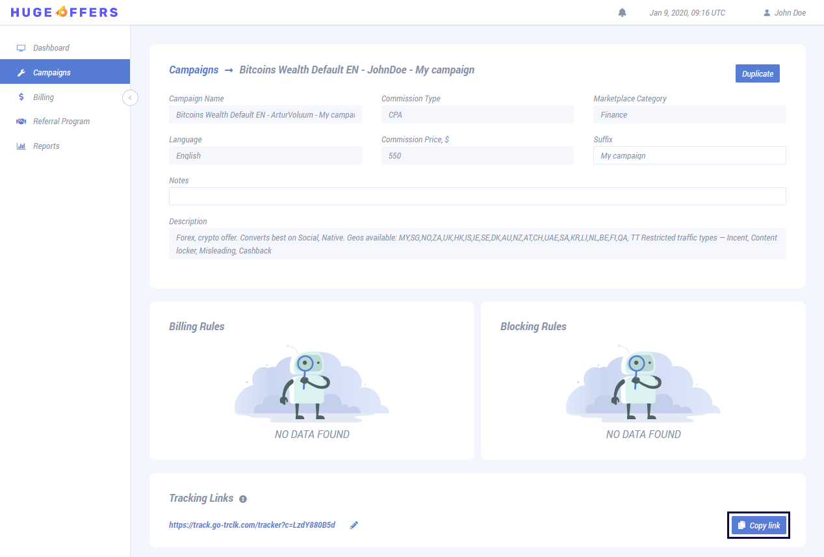Click the HugeOffers logo

point(64,12)
